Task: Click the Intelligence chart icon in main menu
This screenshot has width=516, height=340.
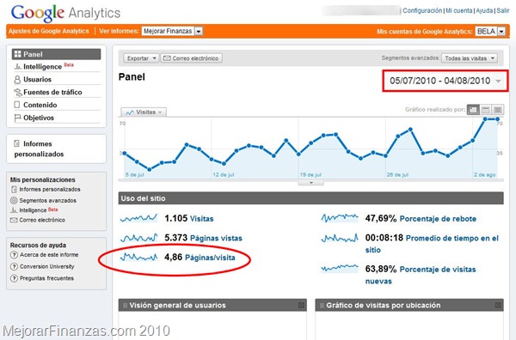Action: pos(17,67)
